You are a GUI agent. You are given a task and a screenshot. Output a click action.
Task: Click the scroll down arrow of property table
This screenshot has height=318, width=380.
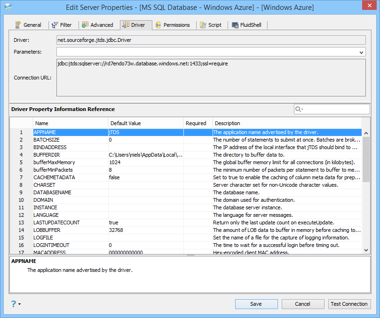366,250
